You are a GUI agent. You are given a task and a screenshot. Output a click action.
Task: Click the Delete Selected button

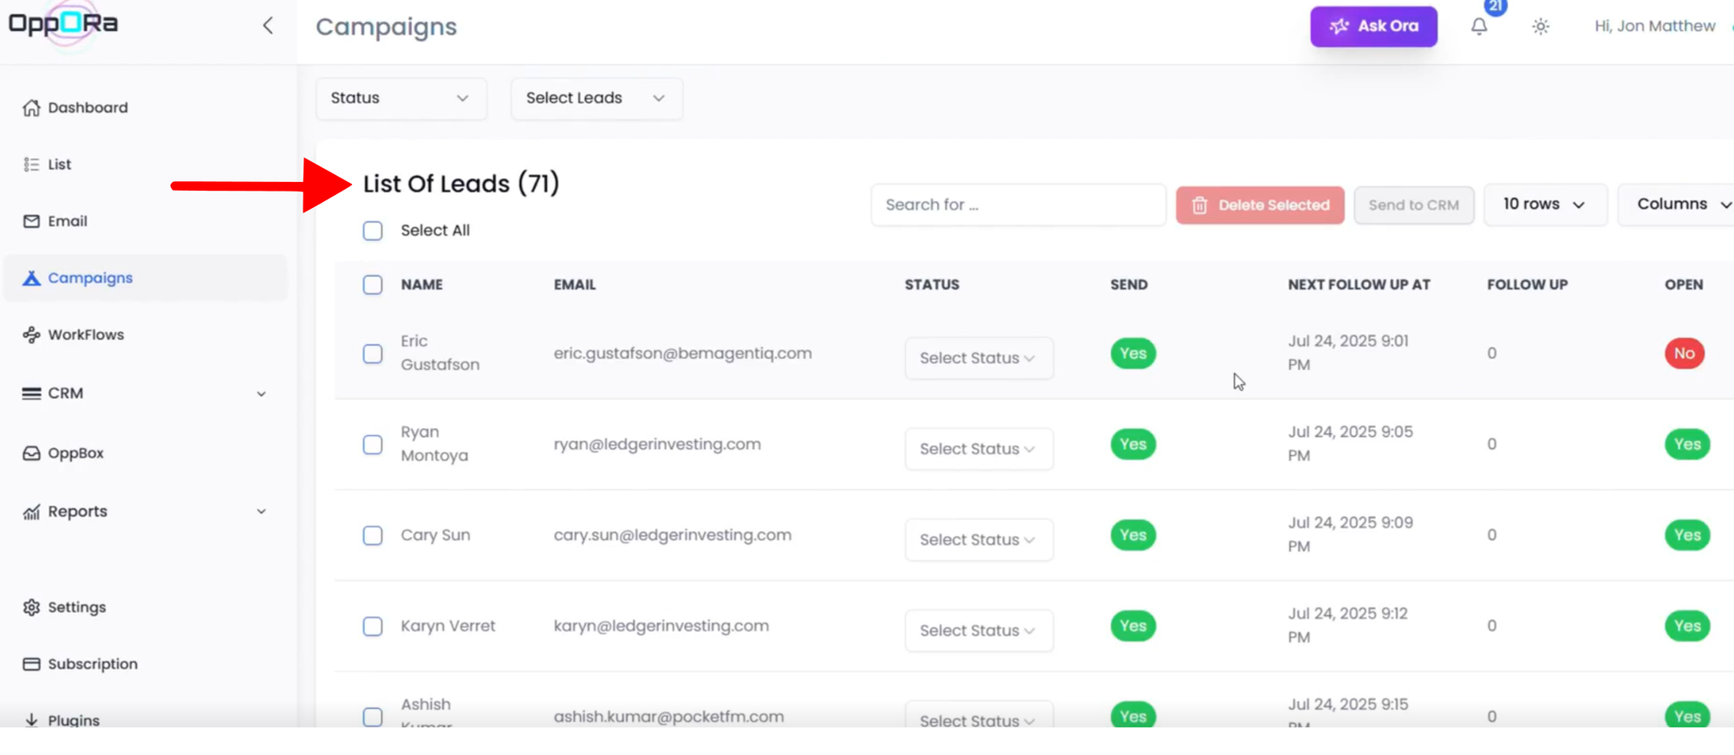[x=1260, y=205]
